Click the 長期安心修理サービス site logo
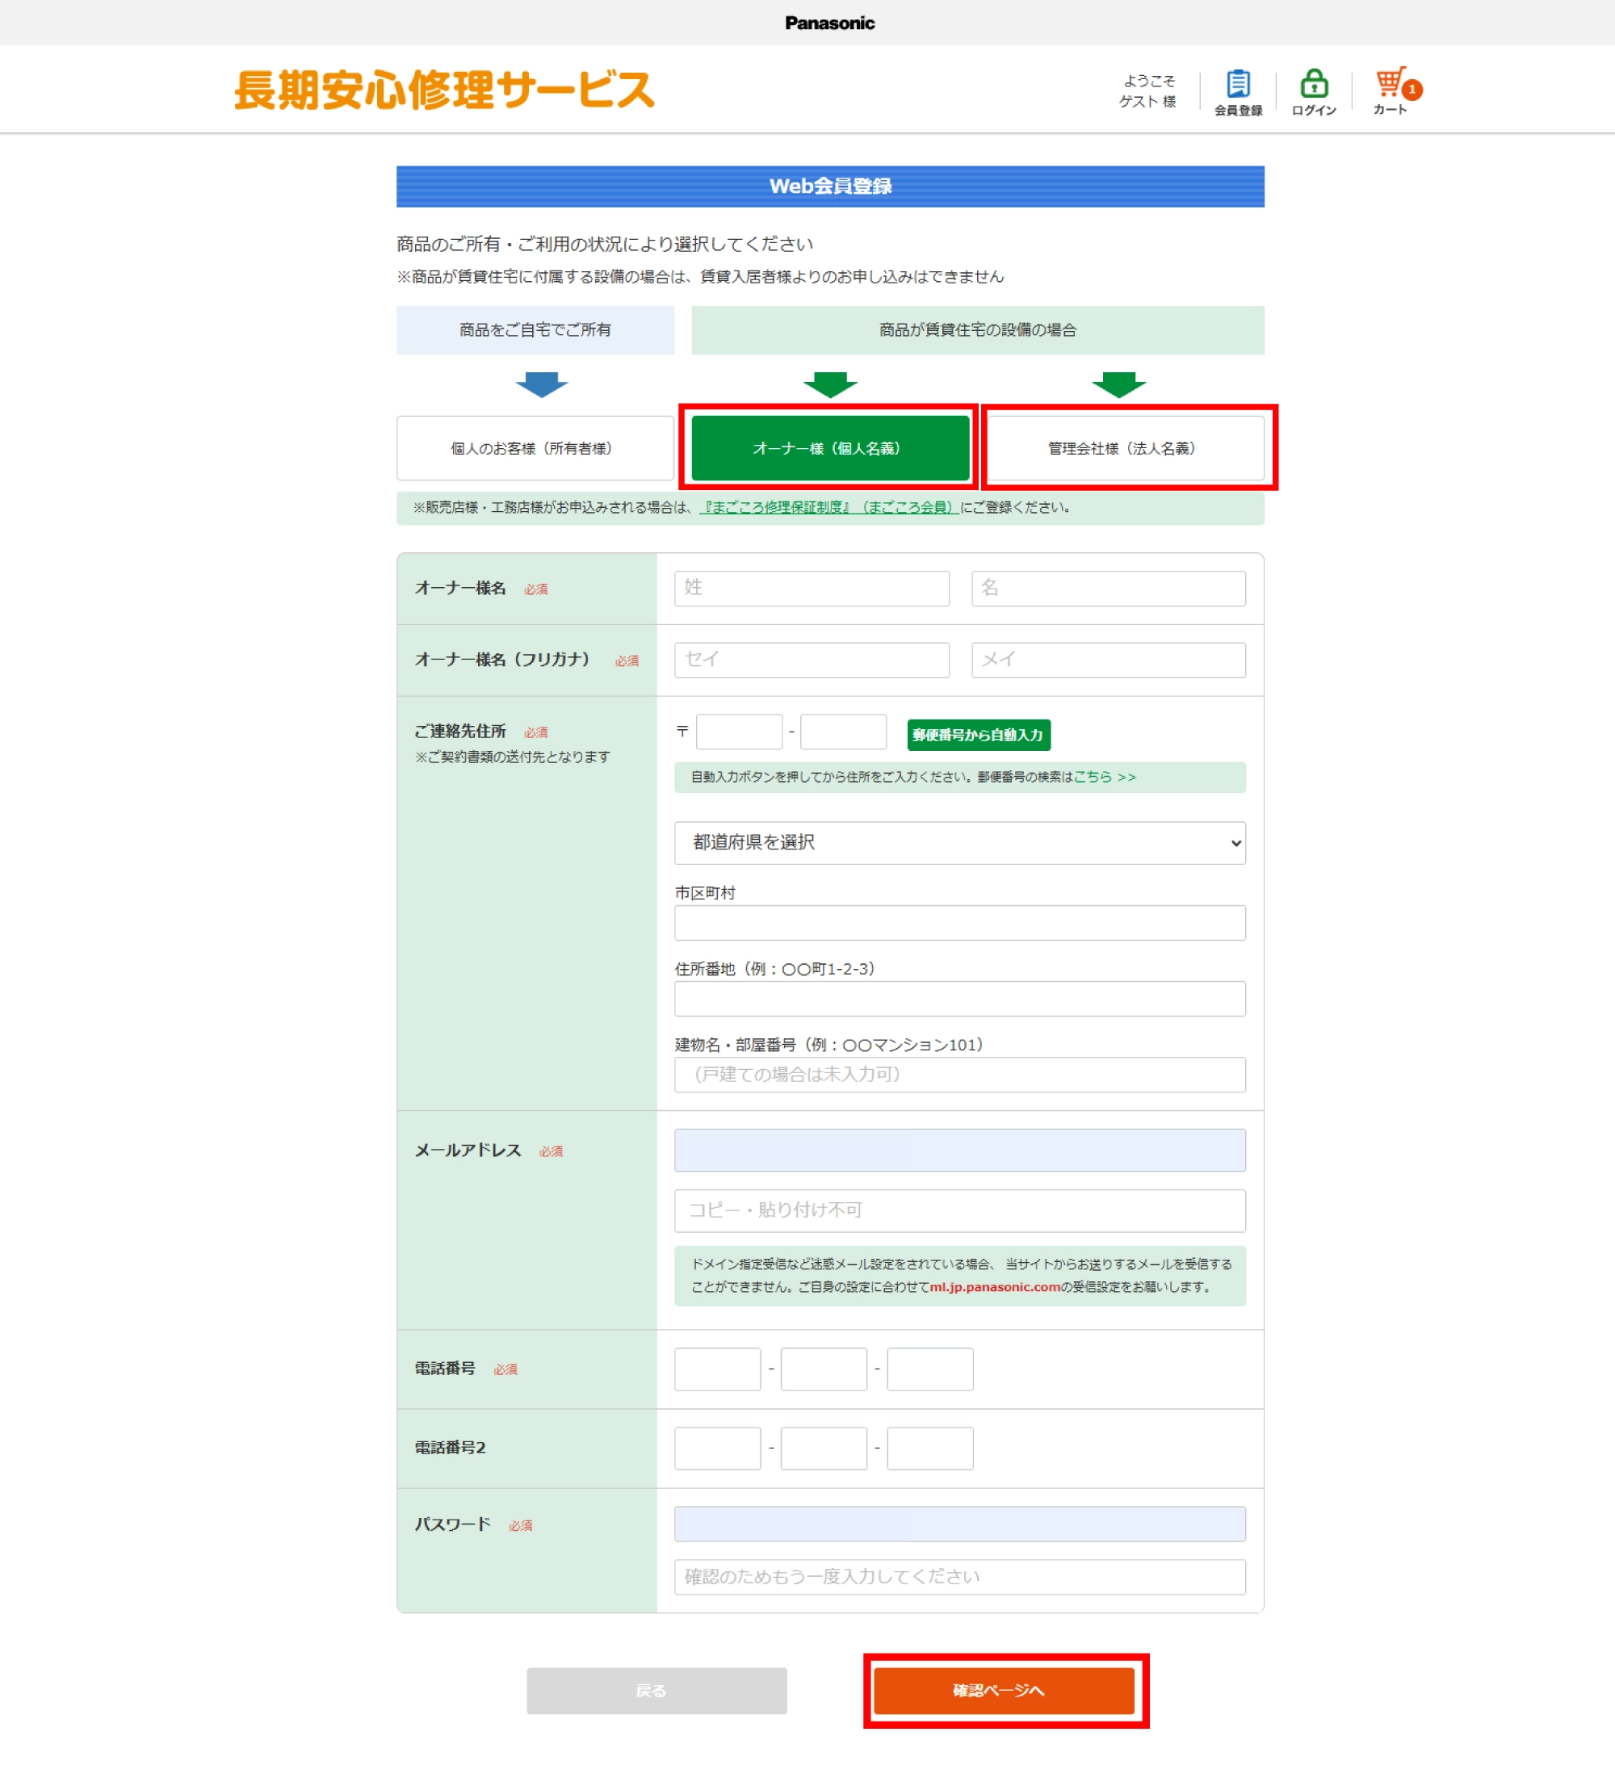 [x=443, y=90]
